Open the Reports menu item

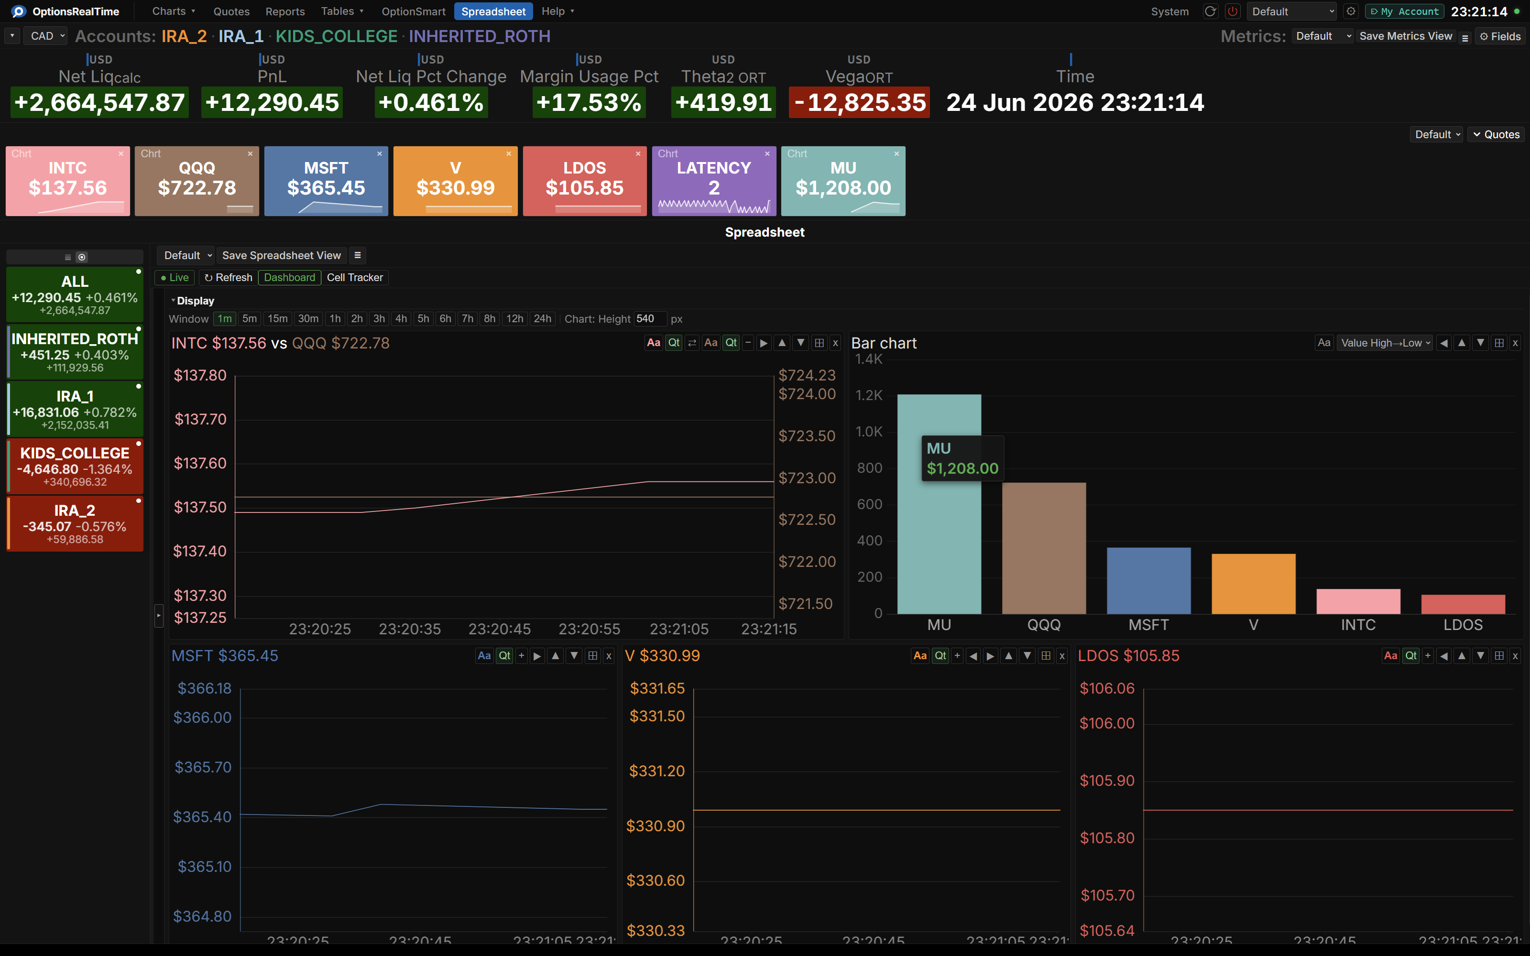tap(285, 11)
